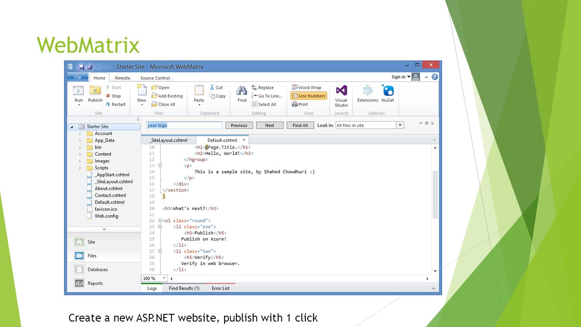Toggle Line Numbers display
The image size is (581, 327).
[309, 96]
